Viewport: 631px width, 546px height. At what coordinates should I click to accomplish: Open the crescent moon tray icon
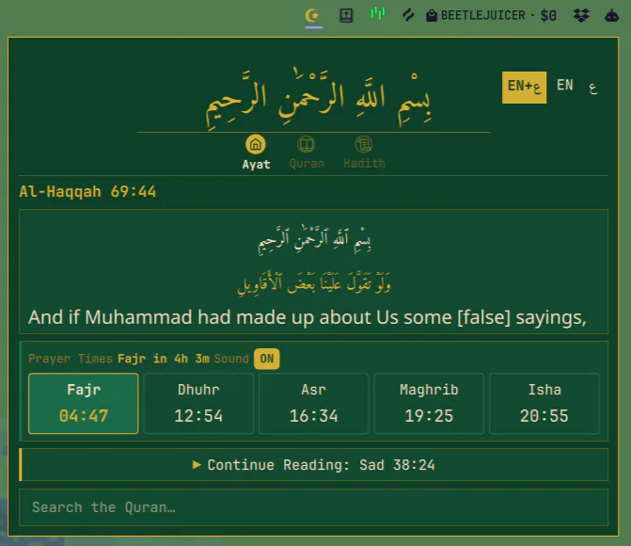point(313,16)
